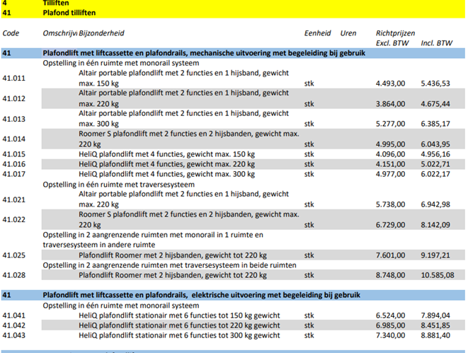This screenshot has width=468, height=353.
Task: Select price 7.601,00
Action: tap(390, 255)
